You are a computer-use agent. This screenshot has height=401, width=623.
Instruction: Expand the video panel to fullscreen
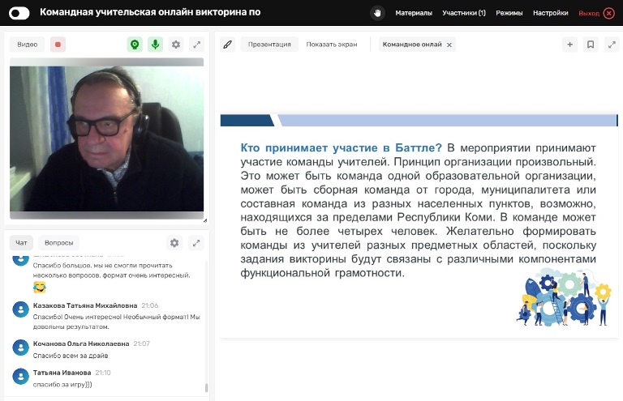click(x=196, y=45)
